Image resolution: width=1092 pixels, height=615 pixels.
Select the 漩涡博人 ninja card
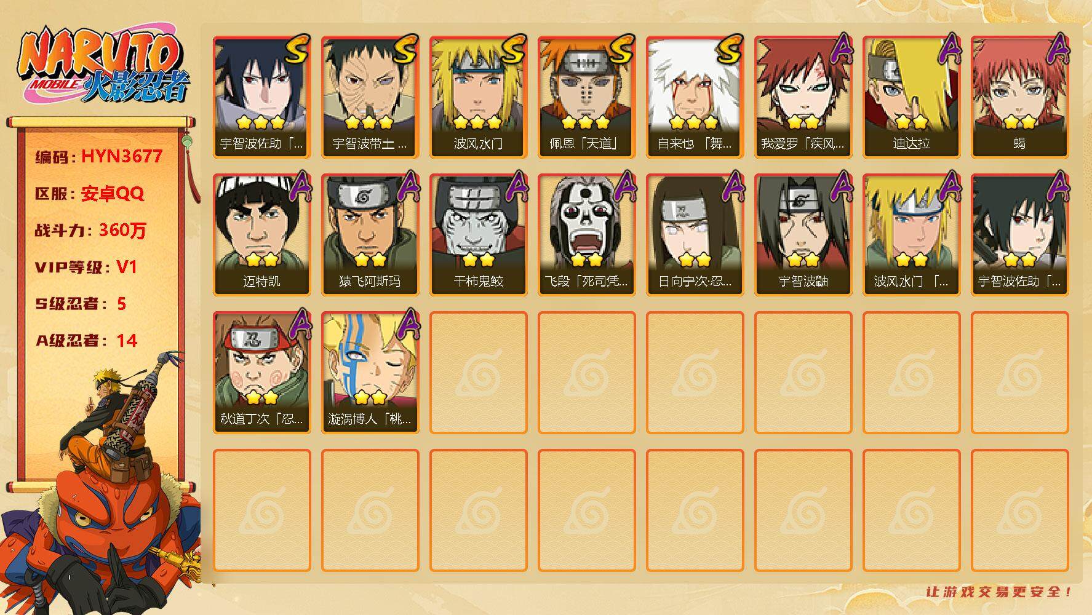pyautogui.click(x=370, y=373)
